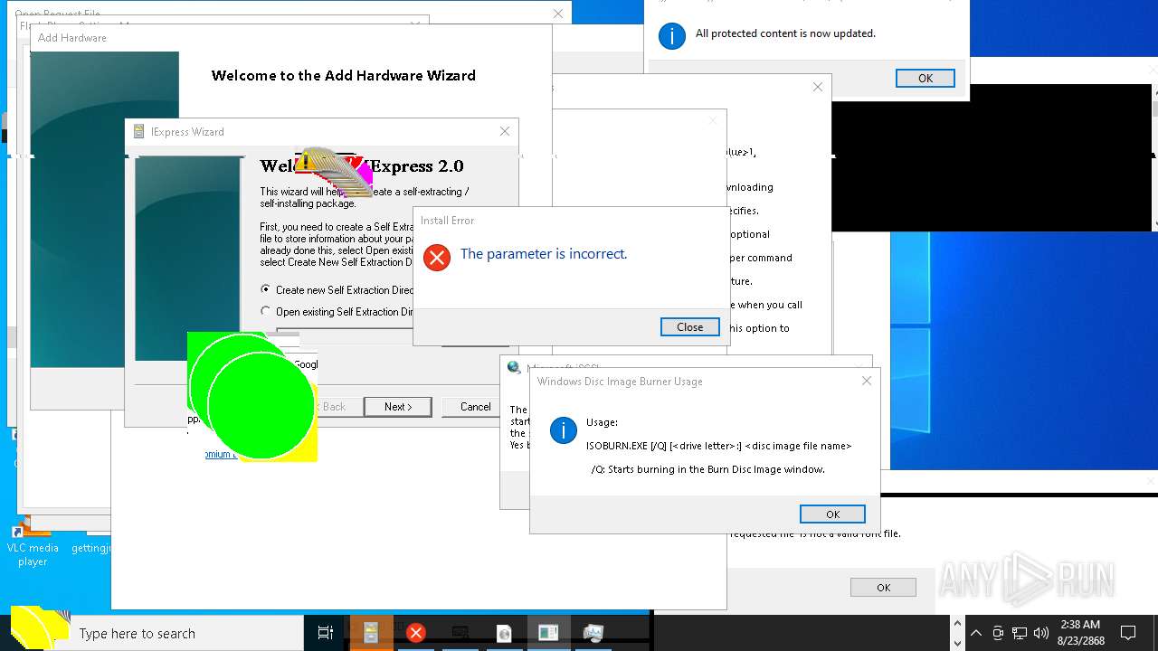
Task: Close the IExpress Wizard window
Action: [505, 131]
